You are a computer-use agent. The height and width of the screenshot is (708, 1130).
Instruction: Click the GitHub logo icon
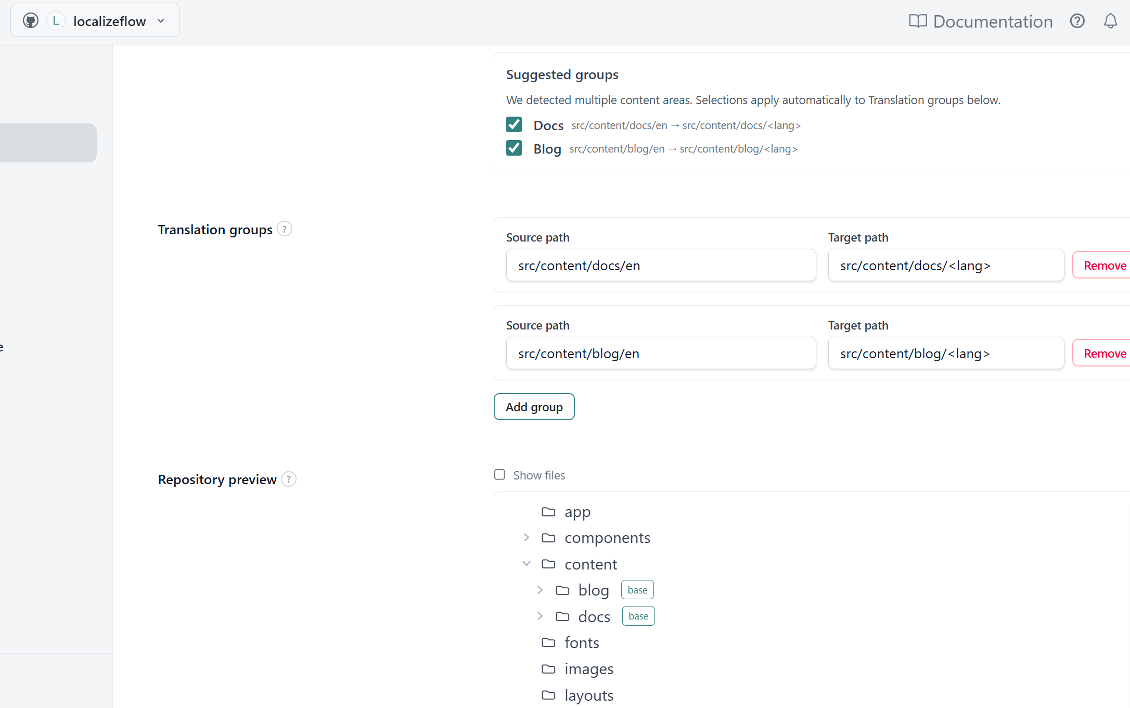tap(31, 21)
